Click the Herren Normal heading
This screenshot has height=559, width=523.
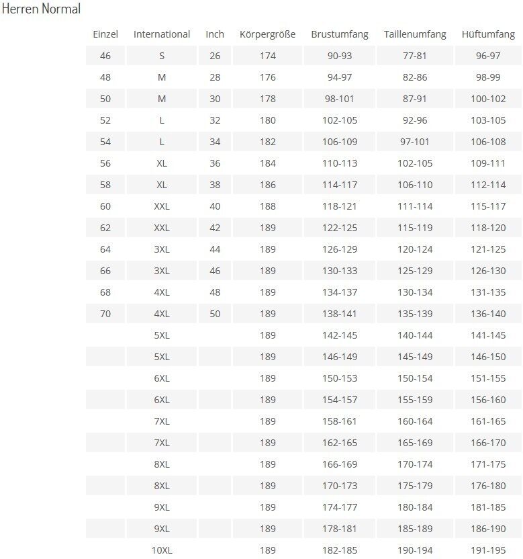pos(41,9)
